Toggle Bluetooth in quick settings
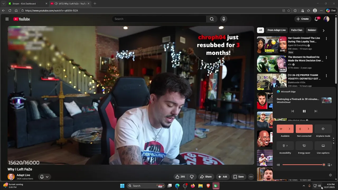 [x=300, y=129]
